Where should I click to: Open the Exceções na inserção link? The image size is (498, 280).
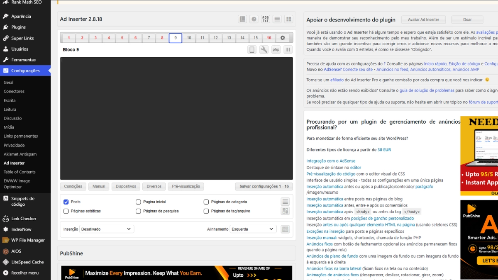[x=325, y=231]
